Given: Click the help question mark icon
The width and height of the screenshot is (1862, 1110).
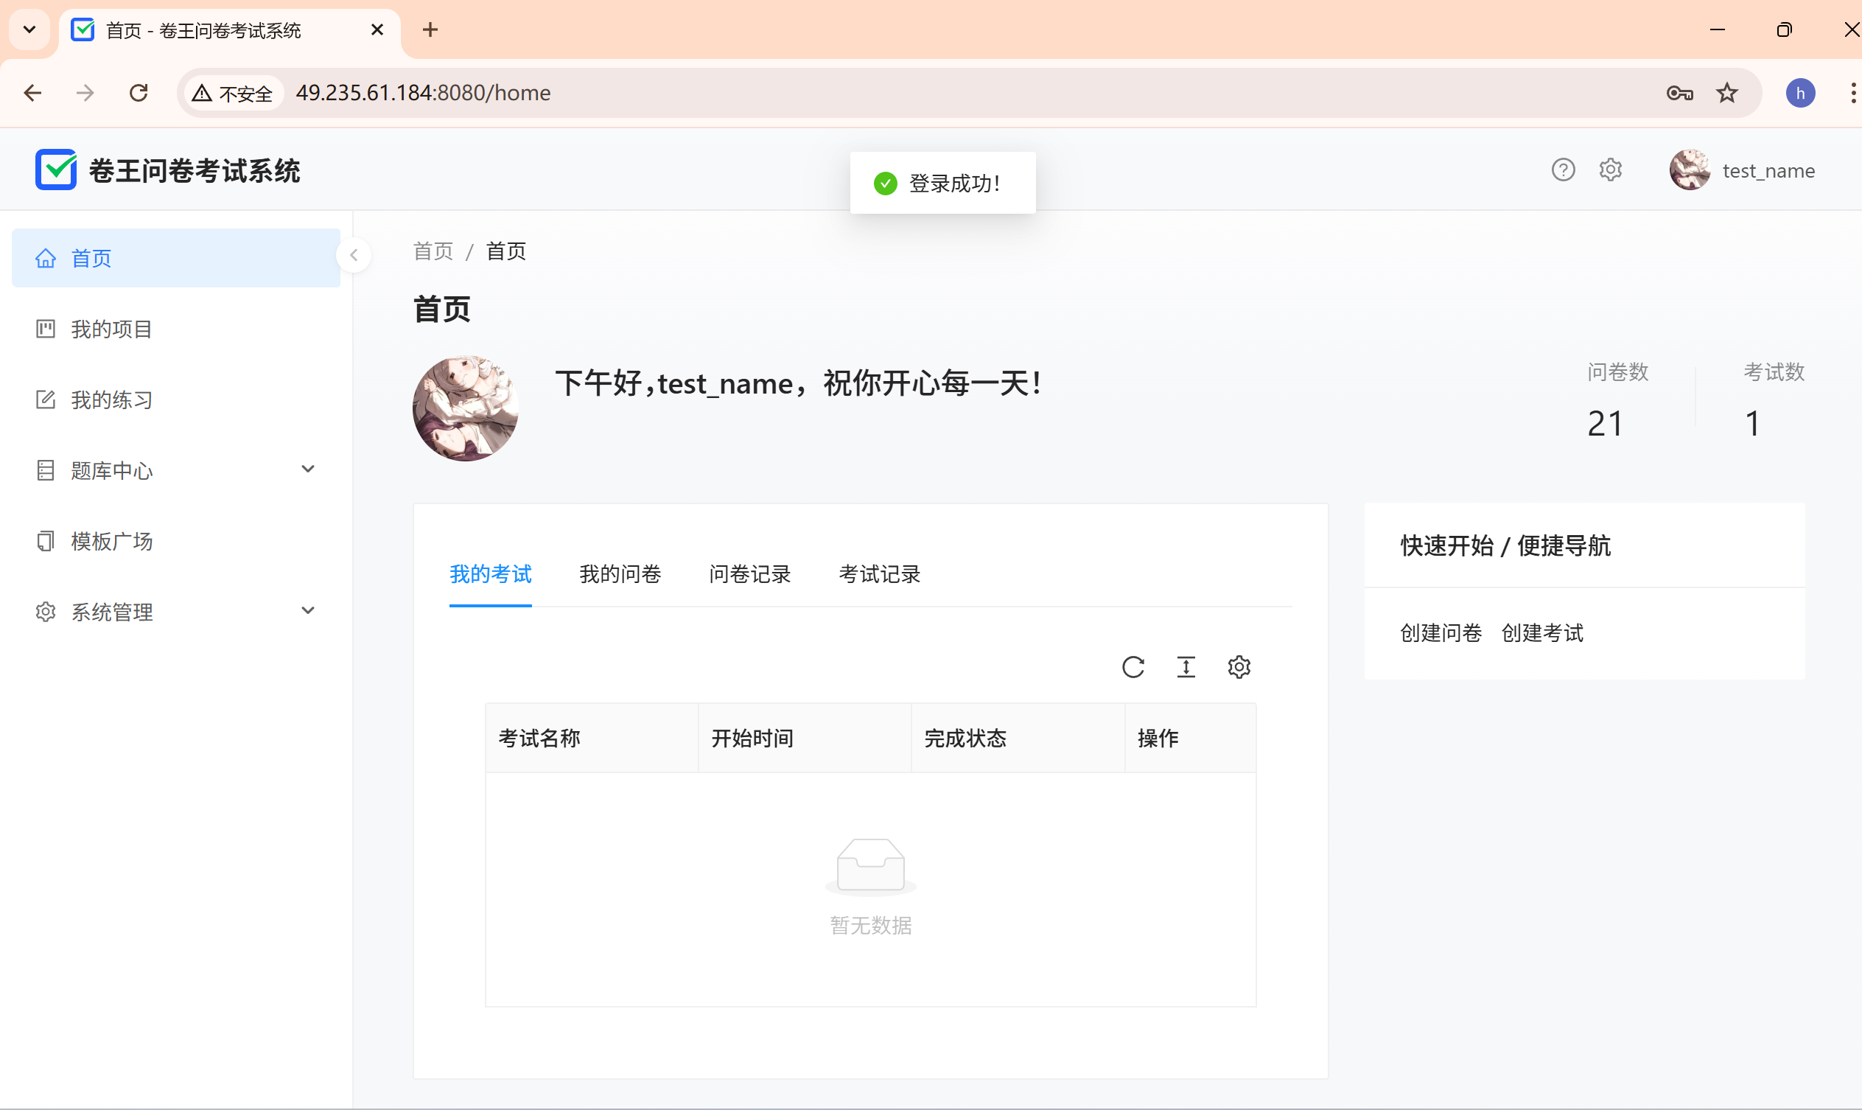Looking at the screenshot, I should [x=1563, y=170].
